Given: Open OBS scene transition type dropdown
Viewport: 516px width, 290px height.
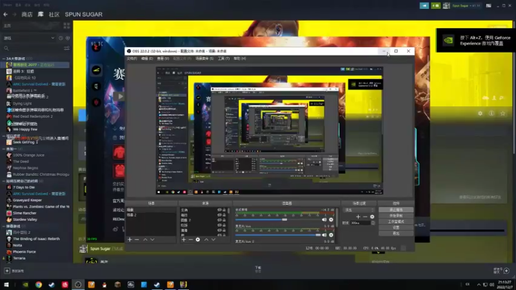Looking at the screenshot, I should click(x=359, y=210).
